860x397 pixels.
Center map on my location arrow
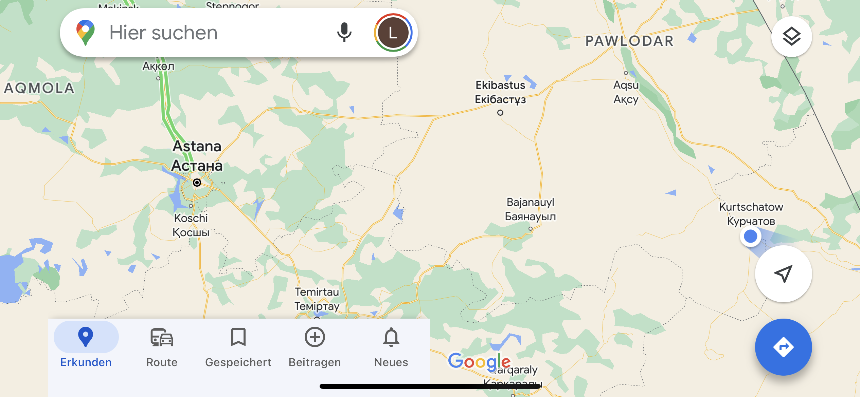[x=783, y=273]
